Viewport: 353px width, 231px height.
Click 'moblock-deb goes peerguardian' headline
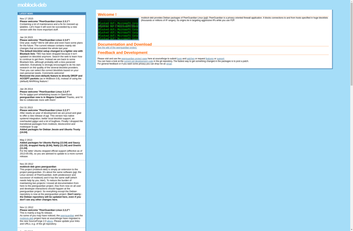click(x=38, y=167)
